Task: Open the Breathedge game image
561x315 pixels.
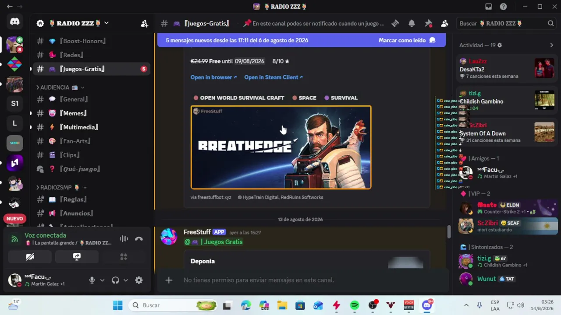Action: point(281,147)
